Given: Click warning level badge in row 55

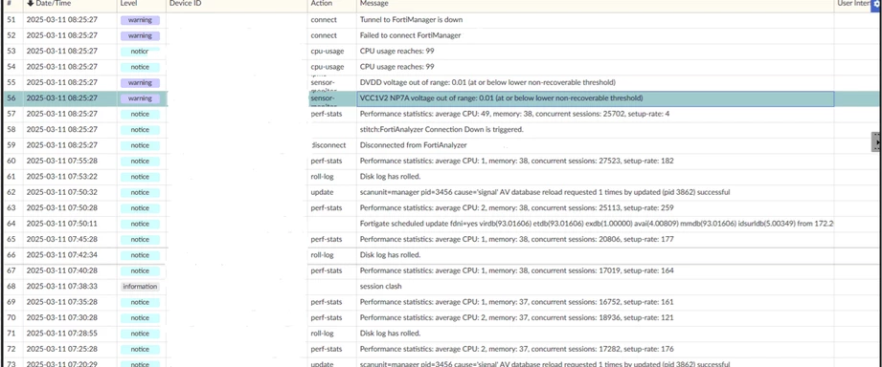Looking at the screenshot, I should click(140, 83).
